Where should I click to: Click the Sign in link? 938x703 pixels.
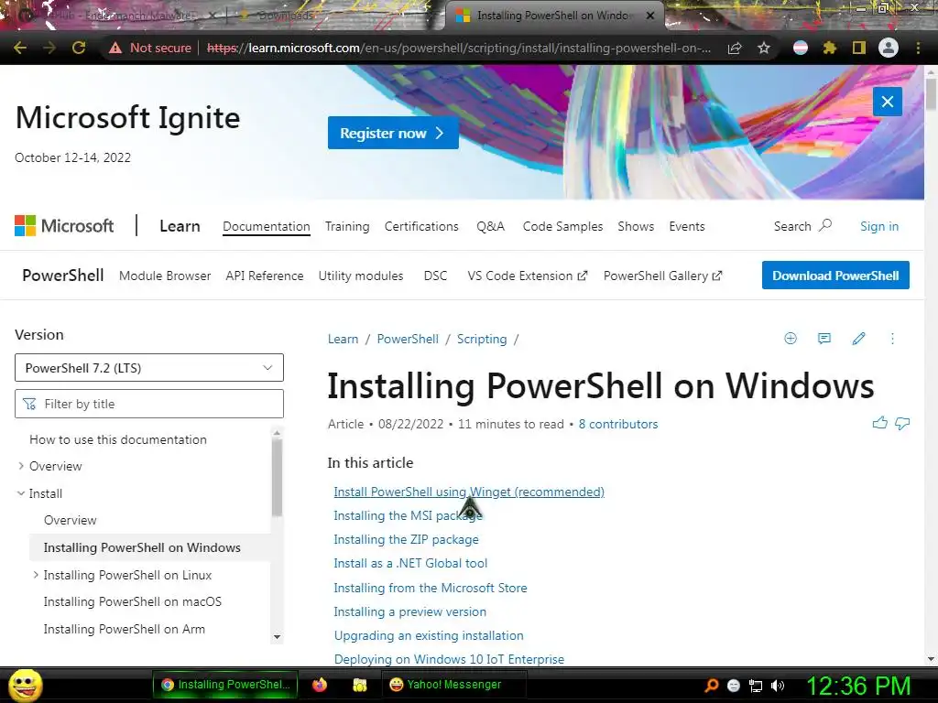[878, 227]
